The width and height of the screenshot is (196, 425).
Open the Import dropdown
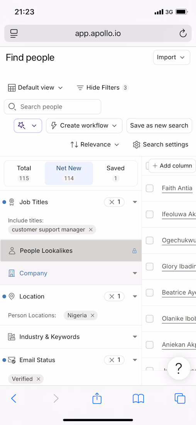click(172, 58)
